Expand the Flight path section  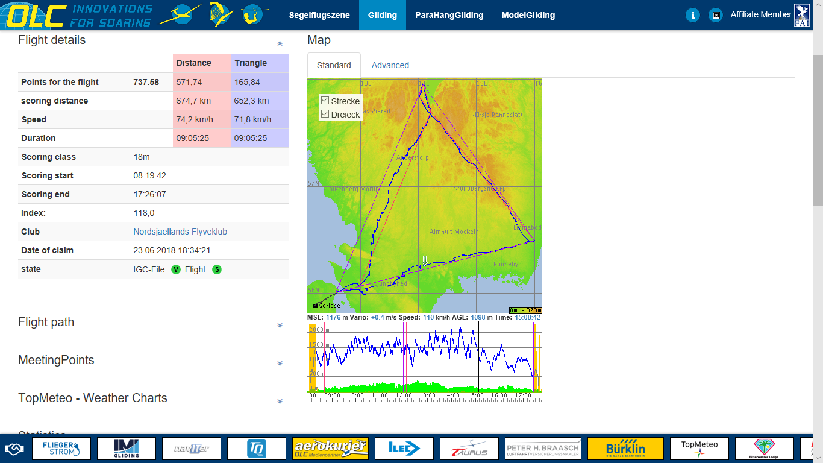[x=280, y=325]
